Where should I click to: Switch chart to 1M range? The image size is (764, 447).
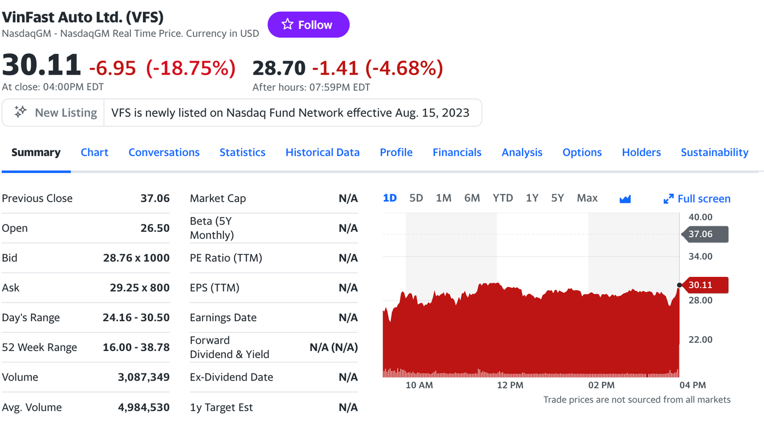[x=444, y=198]
